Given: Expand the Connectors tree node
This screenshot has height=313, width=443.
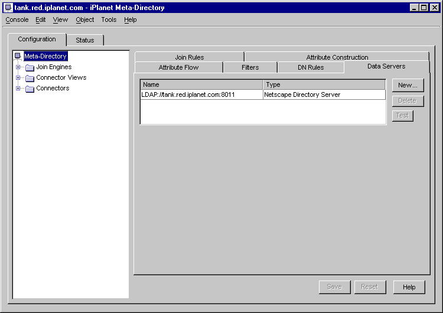Looking at the screenshot, I should tap(18, 88).
